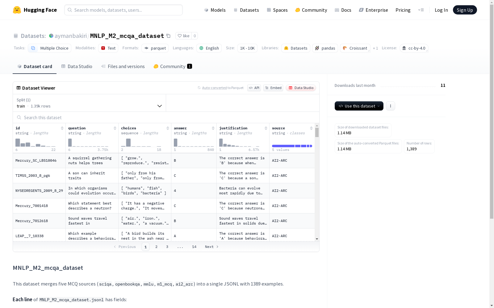Switch to the Community tab
The image size is (494, 308).
click(x=173, y=66)
